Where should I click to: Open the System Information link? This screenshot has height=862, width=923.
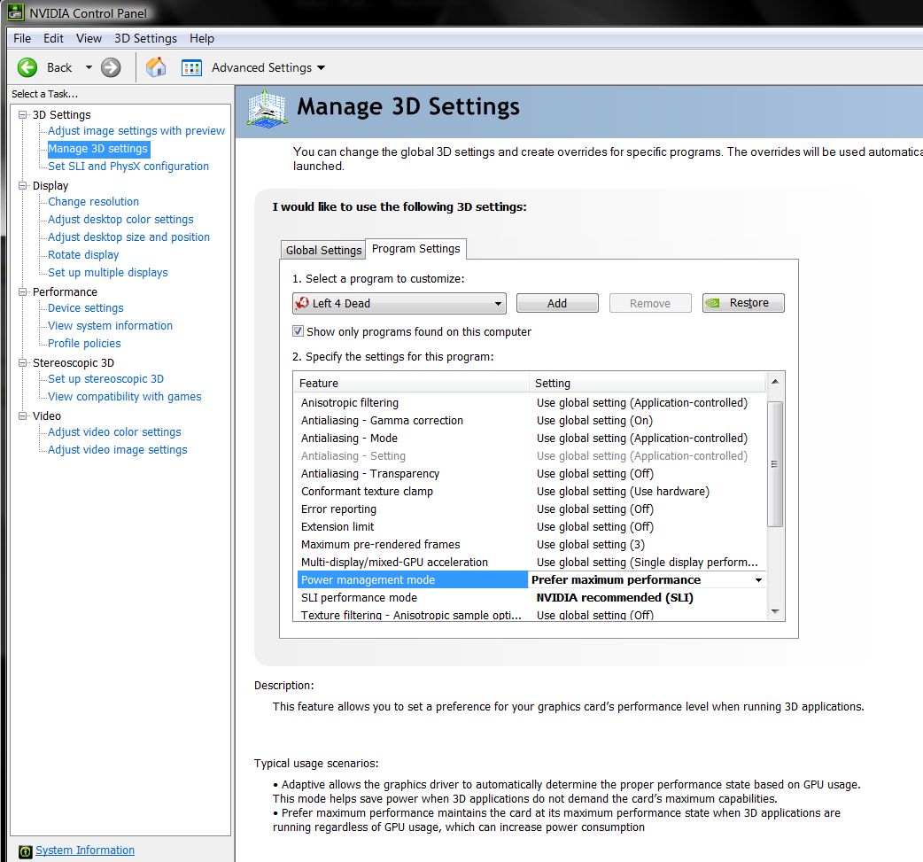(x=85, y=850)
